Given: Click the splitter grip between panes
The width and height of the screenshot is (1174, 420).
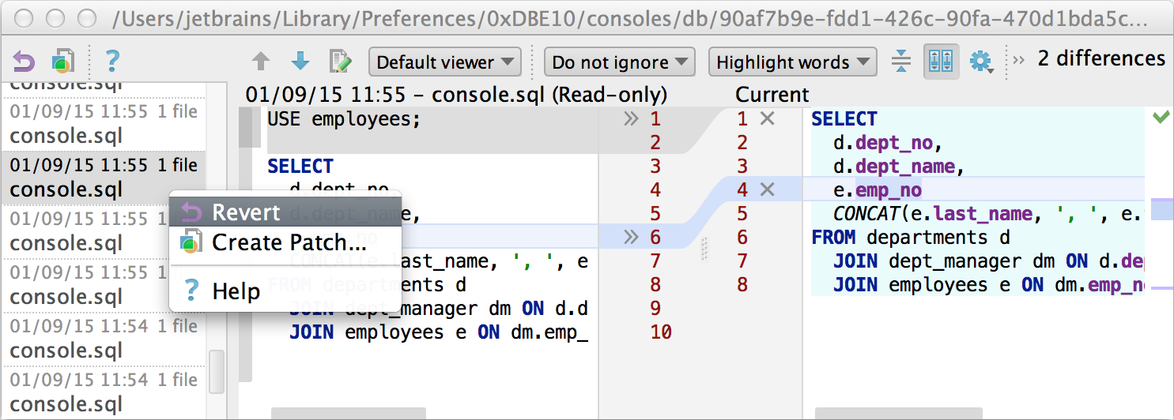Looking at the screenshot, I should click(x=704, y=249).
